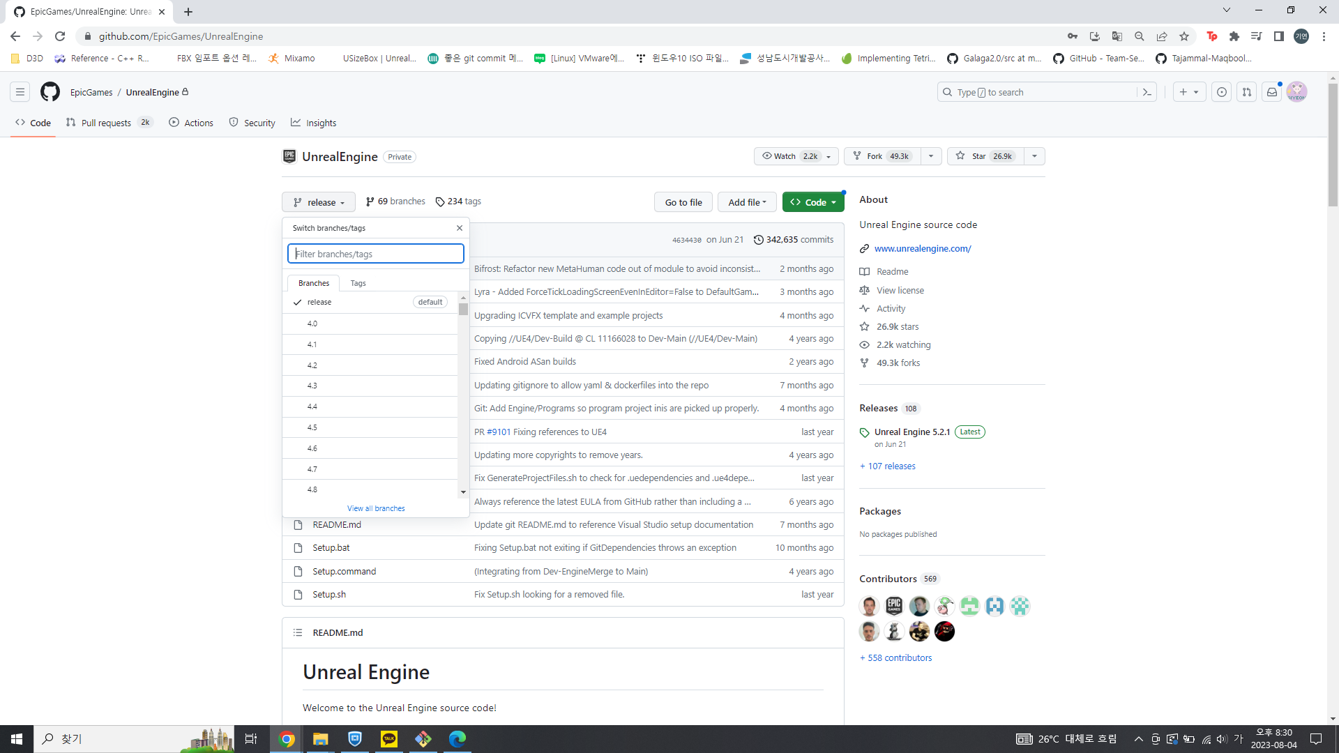
Task: Open the 234 tags link
Action: (x=458, y=201)
